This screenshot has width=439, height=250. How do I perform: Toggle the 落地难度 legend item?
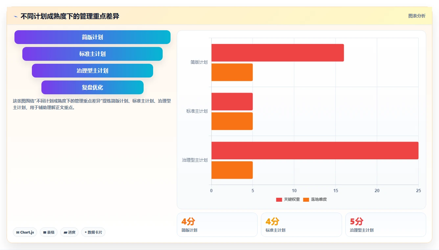[x=315, y=199]
